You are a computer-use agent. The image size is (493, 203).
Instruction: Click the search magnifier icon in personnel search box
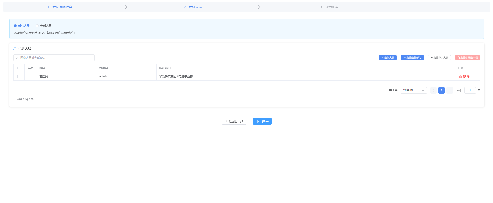coord(17,58)
